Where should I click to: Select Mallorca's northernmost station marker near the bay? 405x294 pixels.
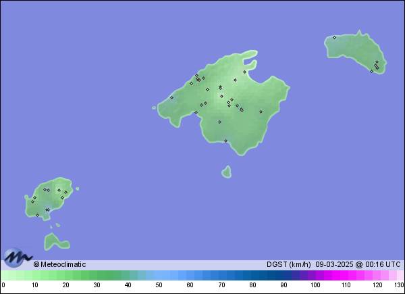pos(244,72)
